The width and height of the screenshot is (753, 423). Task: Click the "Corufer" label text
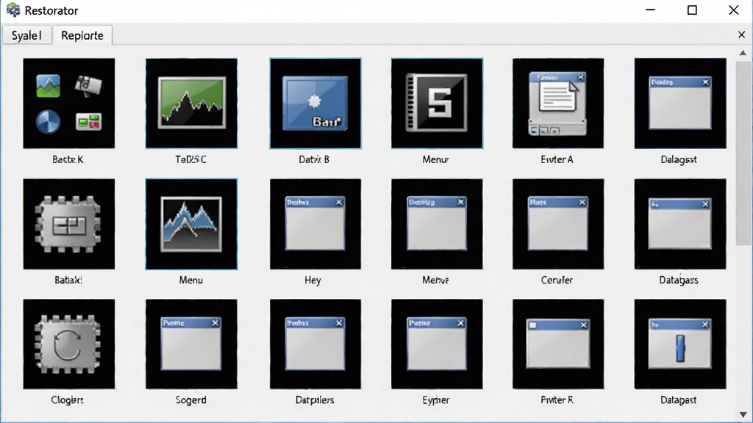pos(557,280)
